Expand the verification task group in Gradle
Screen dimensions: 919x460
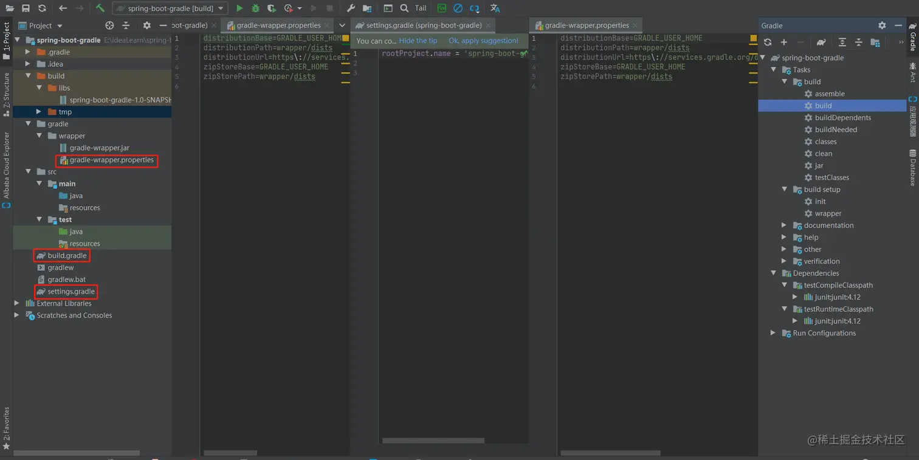(x=784, y=261)
